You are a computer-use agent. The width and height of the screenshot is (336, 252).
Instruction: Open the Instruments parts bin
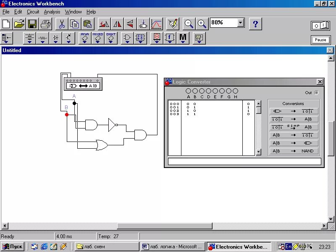[199, 38]
